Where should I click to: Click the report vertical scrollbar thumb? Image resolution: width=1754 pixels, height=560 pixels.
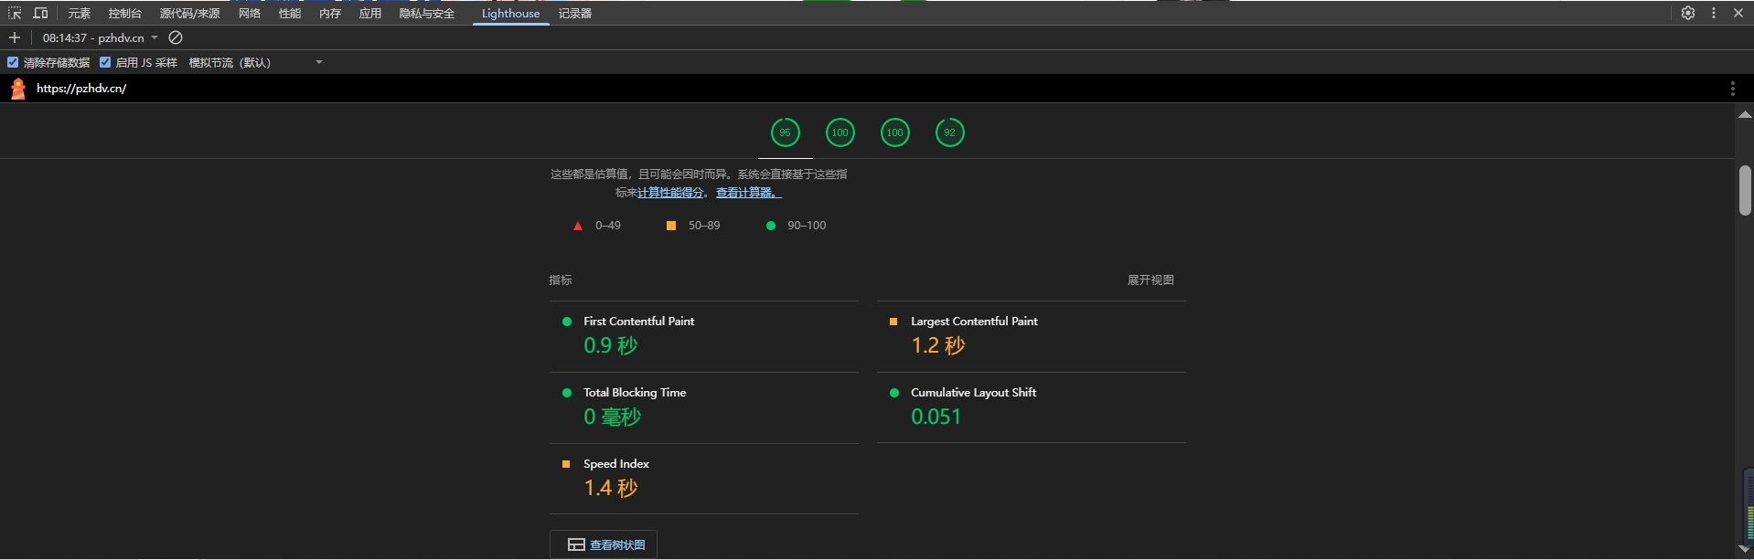point(1745,190)
